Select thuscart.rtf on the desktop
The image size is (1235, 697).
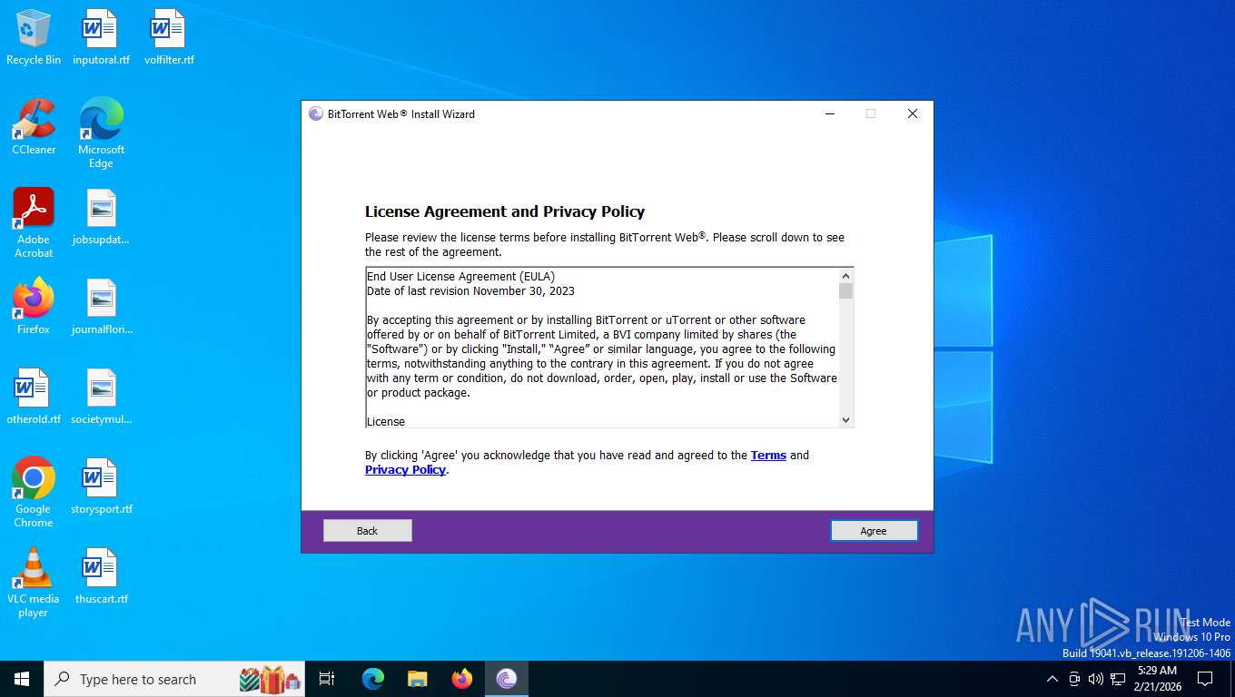tap(101, 576)
